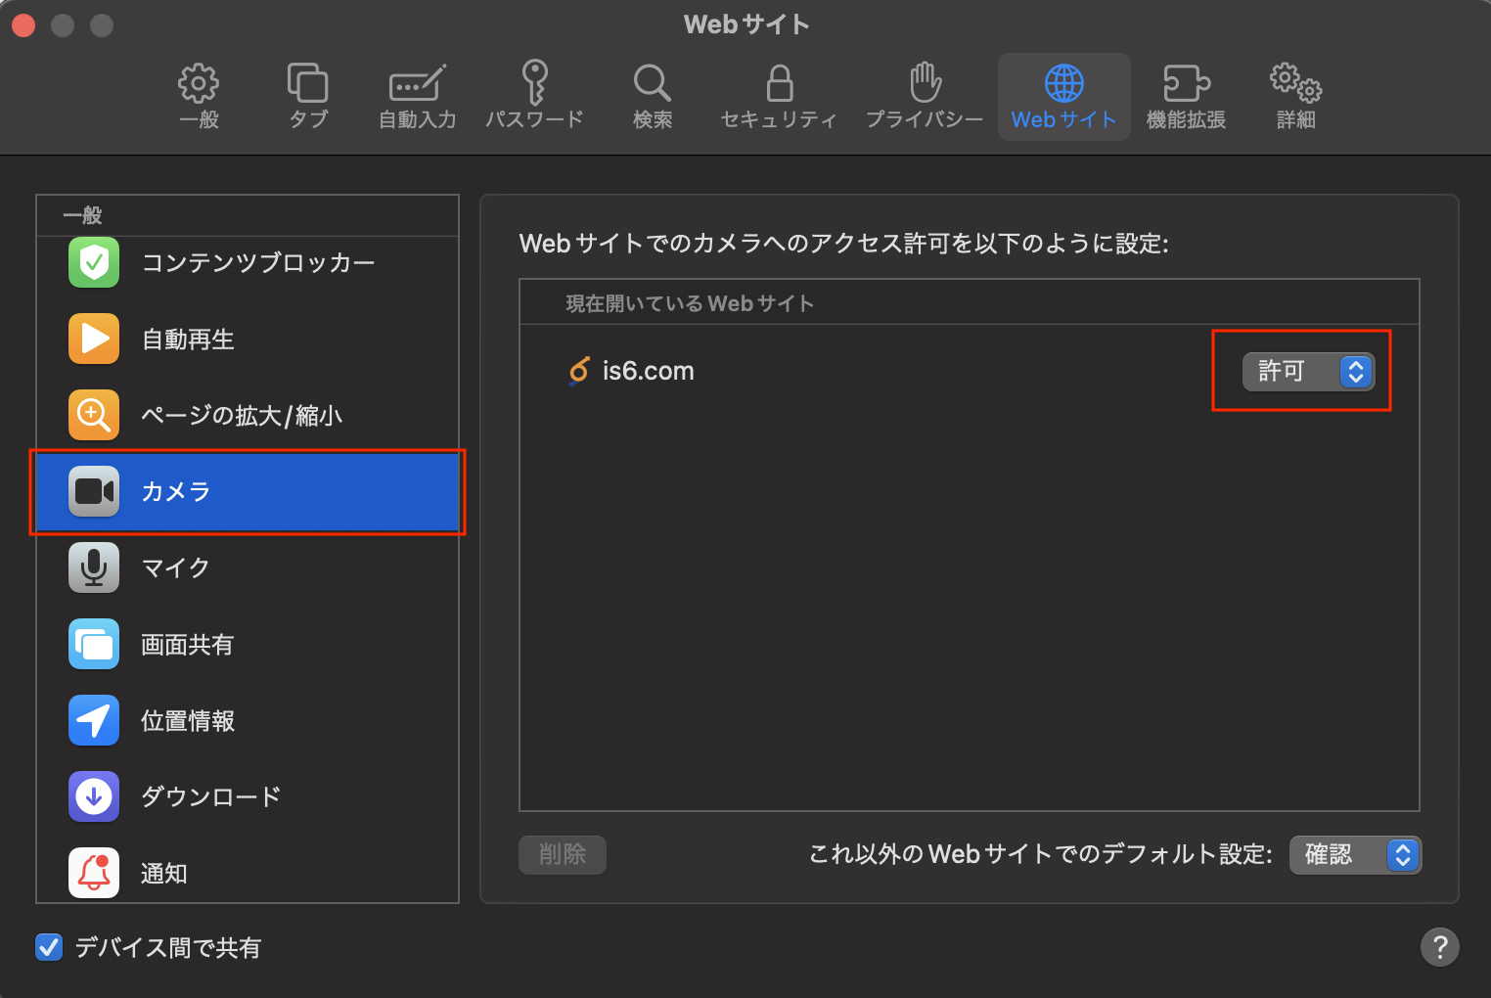Click the 現在開いているWebサイト header
Viewport: 1491px width, 998px height.
690,303
